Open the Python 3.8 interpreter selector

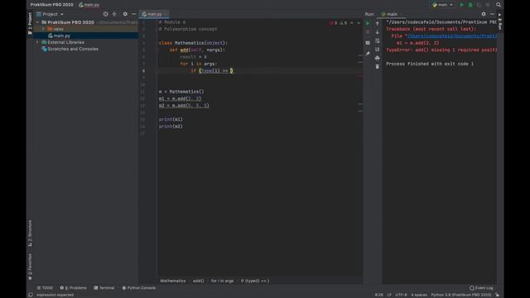point(461,295)
